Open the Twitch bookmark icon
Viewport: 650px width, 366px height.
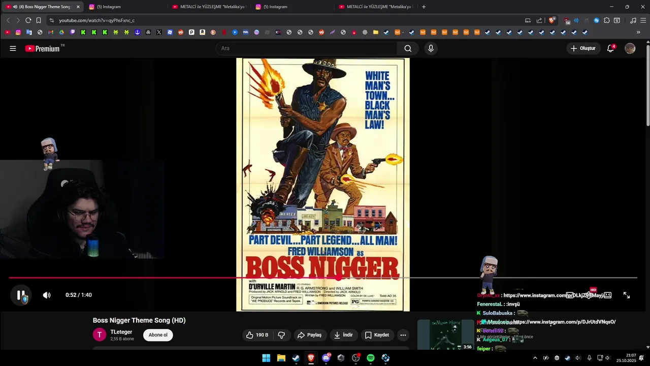pyautogui.click(x=72, y=32)
